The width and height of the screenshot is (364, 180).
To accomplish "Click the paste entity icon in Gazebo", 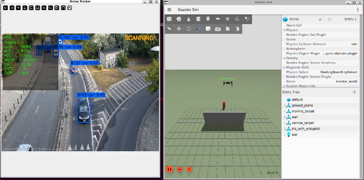I will tap(237, 29).
